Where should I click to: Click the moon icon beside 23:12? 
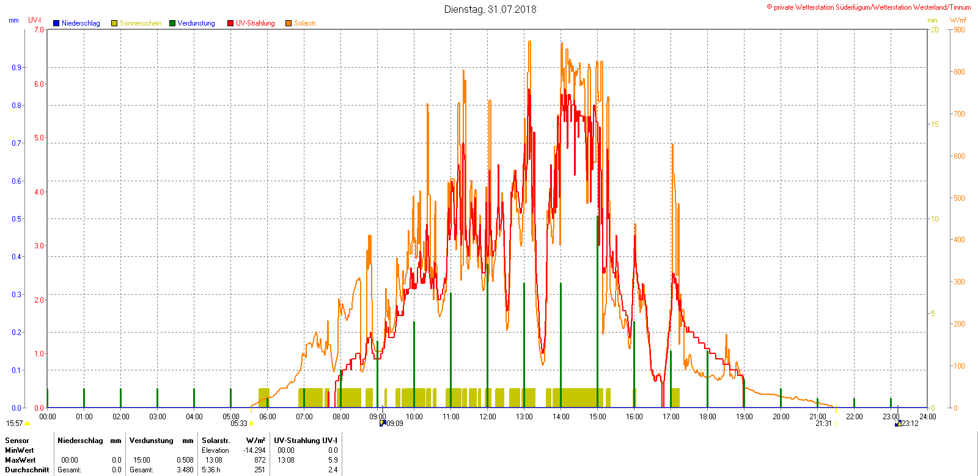898,424
